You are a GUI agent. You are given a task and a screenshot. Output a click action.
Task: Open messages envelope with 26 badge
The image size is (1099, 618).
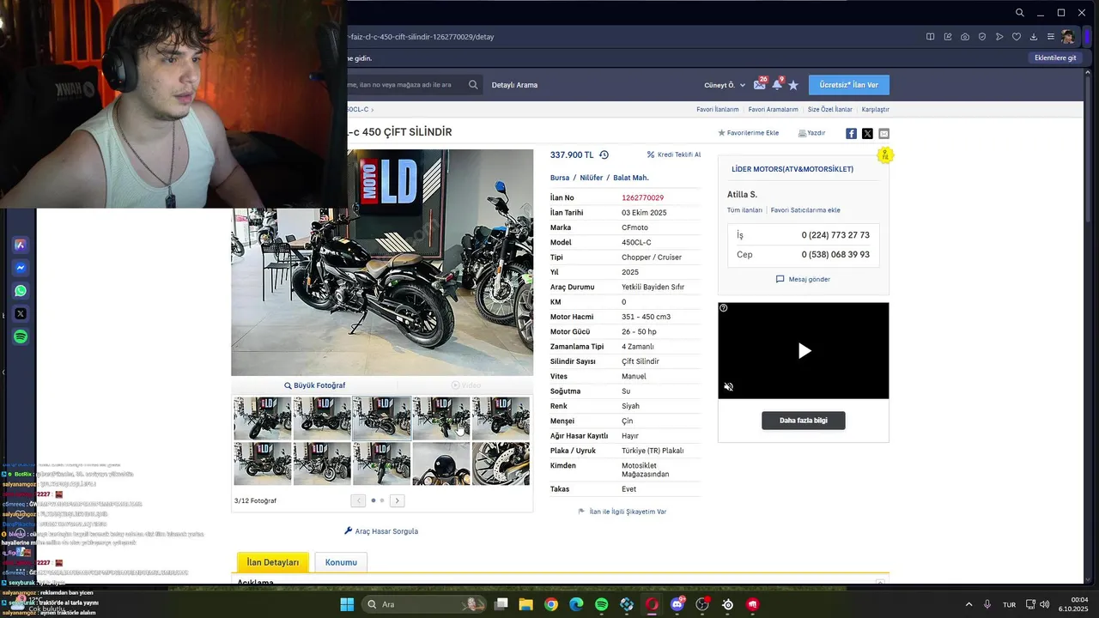point(760,84)
